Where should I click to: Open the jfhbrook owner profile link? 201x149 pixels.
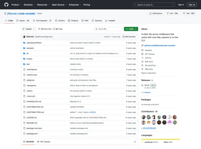12,14
